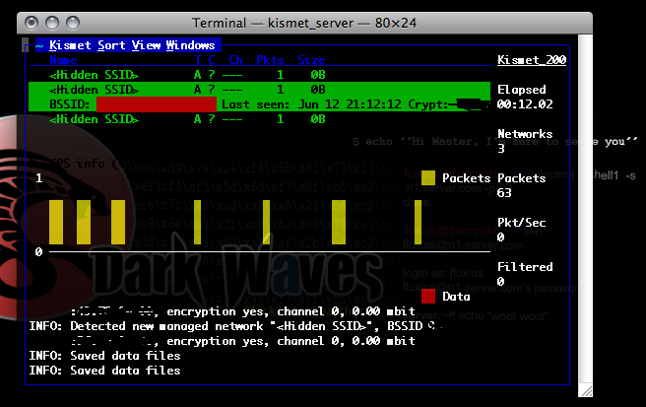Click the Pkts column header
This screenshot has height=407, width=646.
[270, 60]
